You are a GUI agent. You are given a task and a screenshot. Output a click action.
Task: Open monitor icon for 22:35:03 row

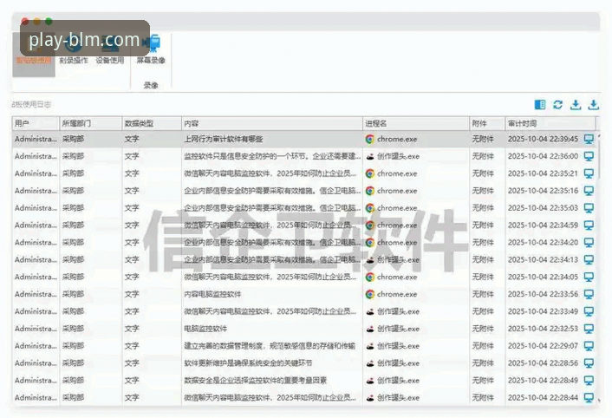(x=589, y=208)
